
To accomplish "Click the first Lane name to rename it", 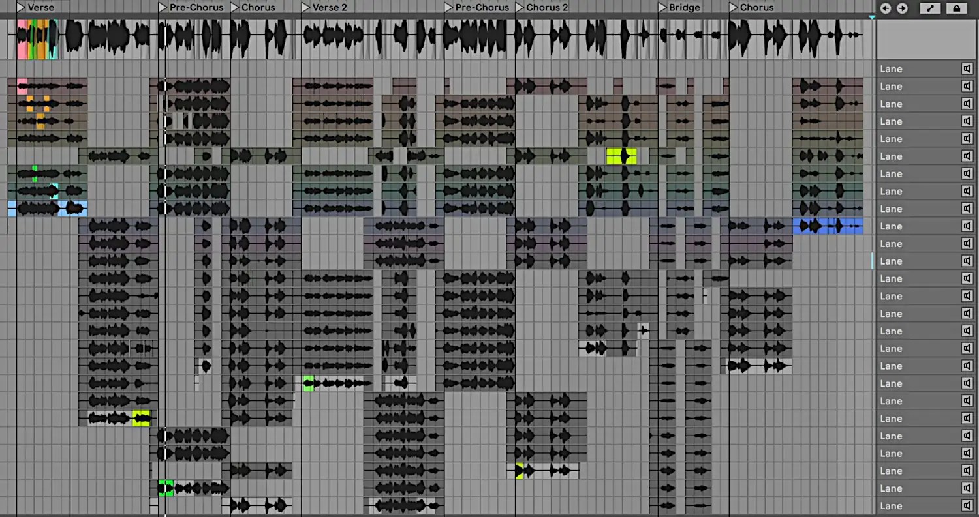I will point(892,68).
